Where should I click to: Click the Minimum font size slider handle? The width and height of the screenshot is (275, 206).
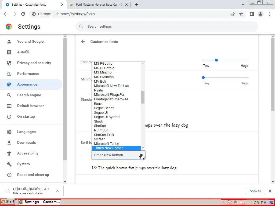pos(203,78)
